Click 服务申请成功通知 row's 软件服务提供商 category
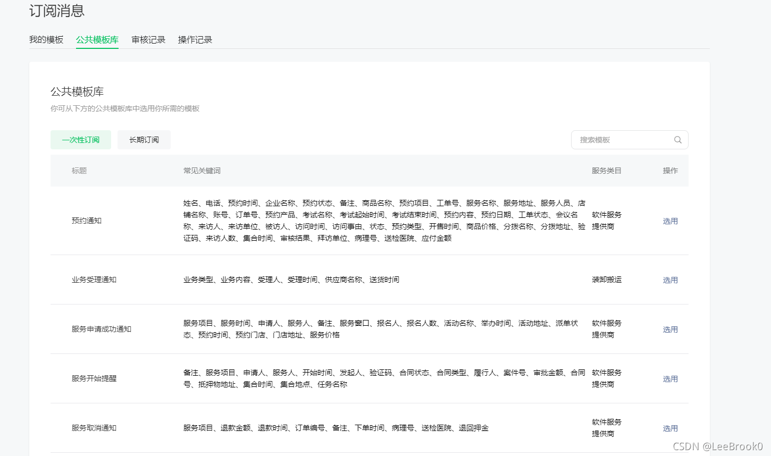 coord(607,329)
